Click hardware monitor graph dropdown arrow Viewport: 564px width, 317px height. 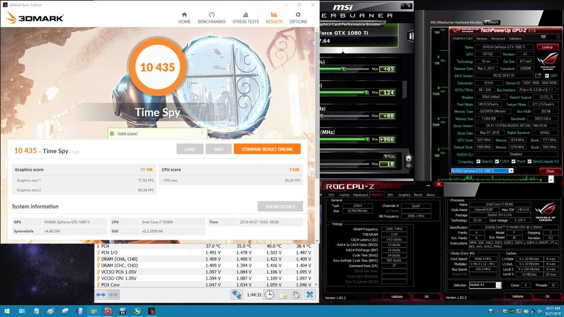tap(550, 179)
